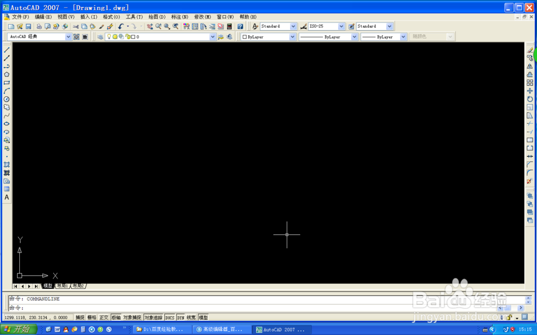The width and height of the screenshot is (537, 335).
Task: Open the table style Standard dropdown
Action: [x=389, y=26]
